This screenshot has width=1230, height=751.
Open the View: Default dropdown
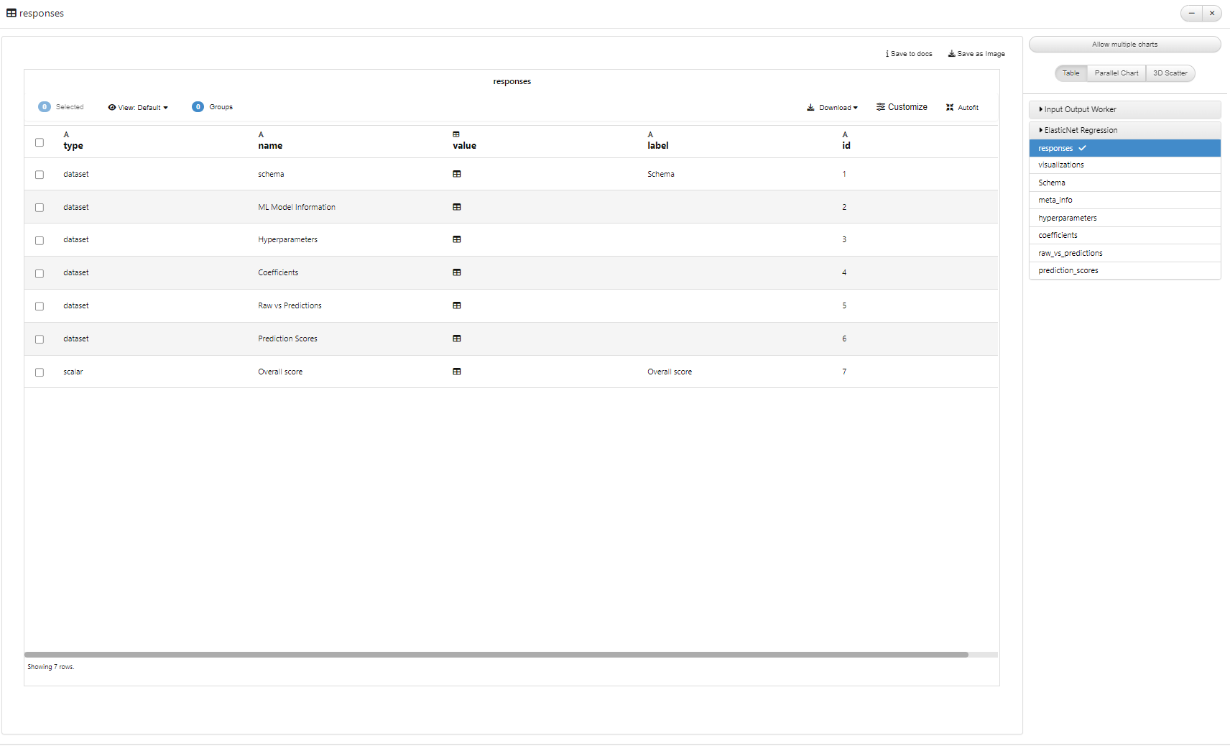pos(138,107)
